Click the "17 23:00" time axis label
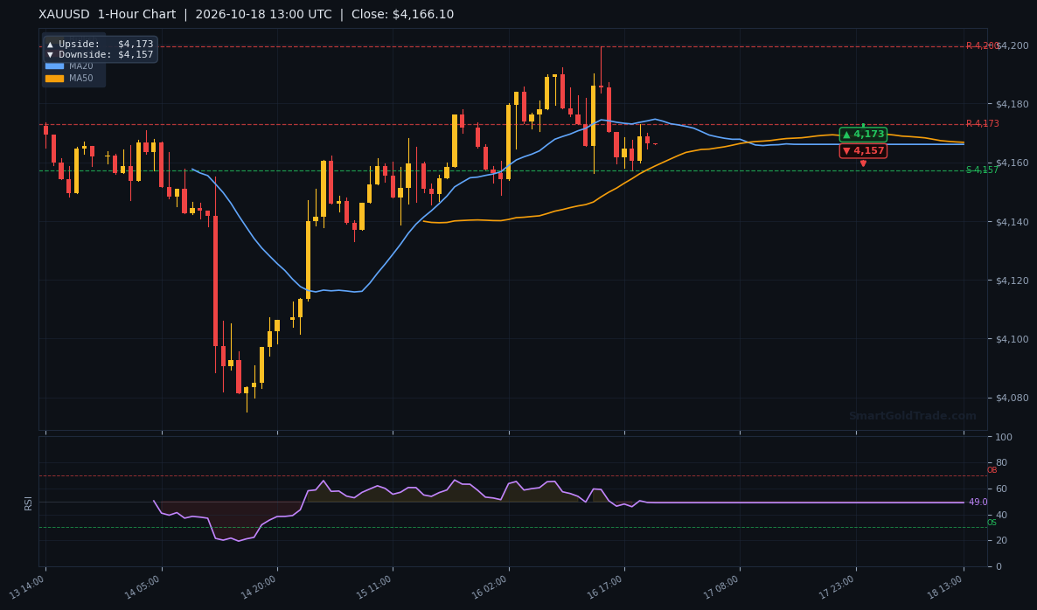This screenshot has width=1037, height=610. 838,587
